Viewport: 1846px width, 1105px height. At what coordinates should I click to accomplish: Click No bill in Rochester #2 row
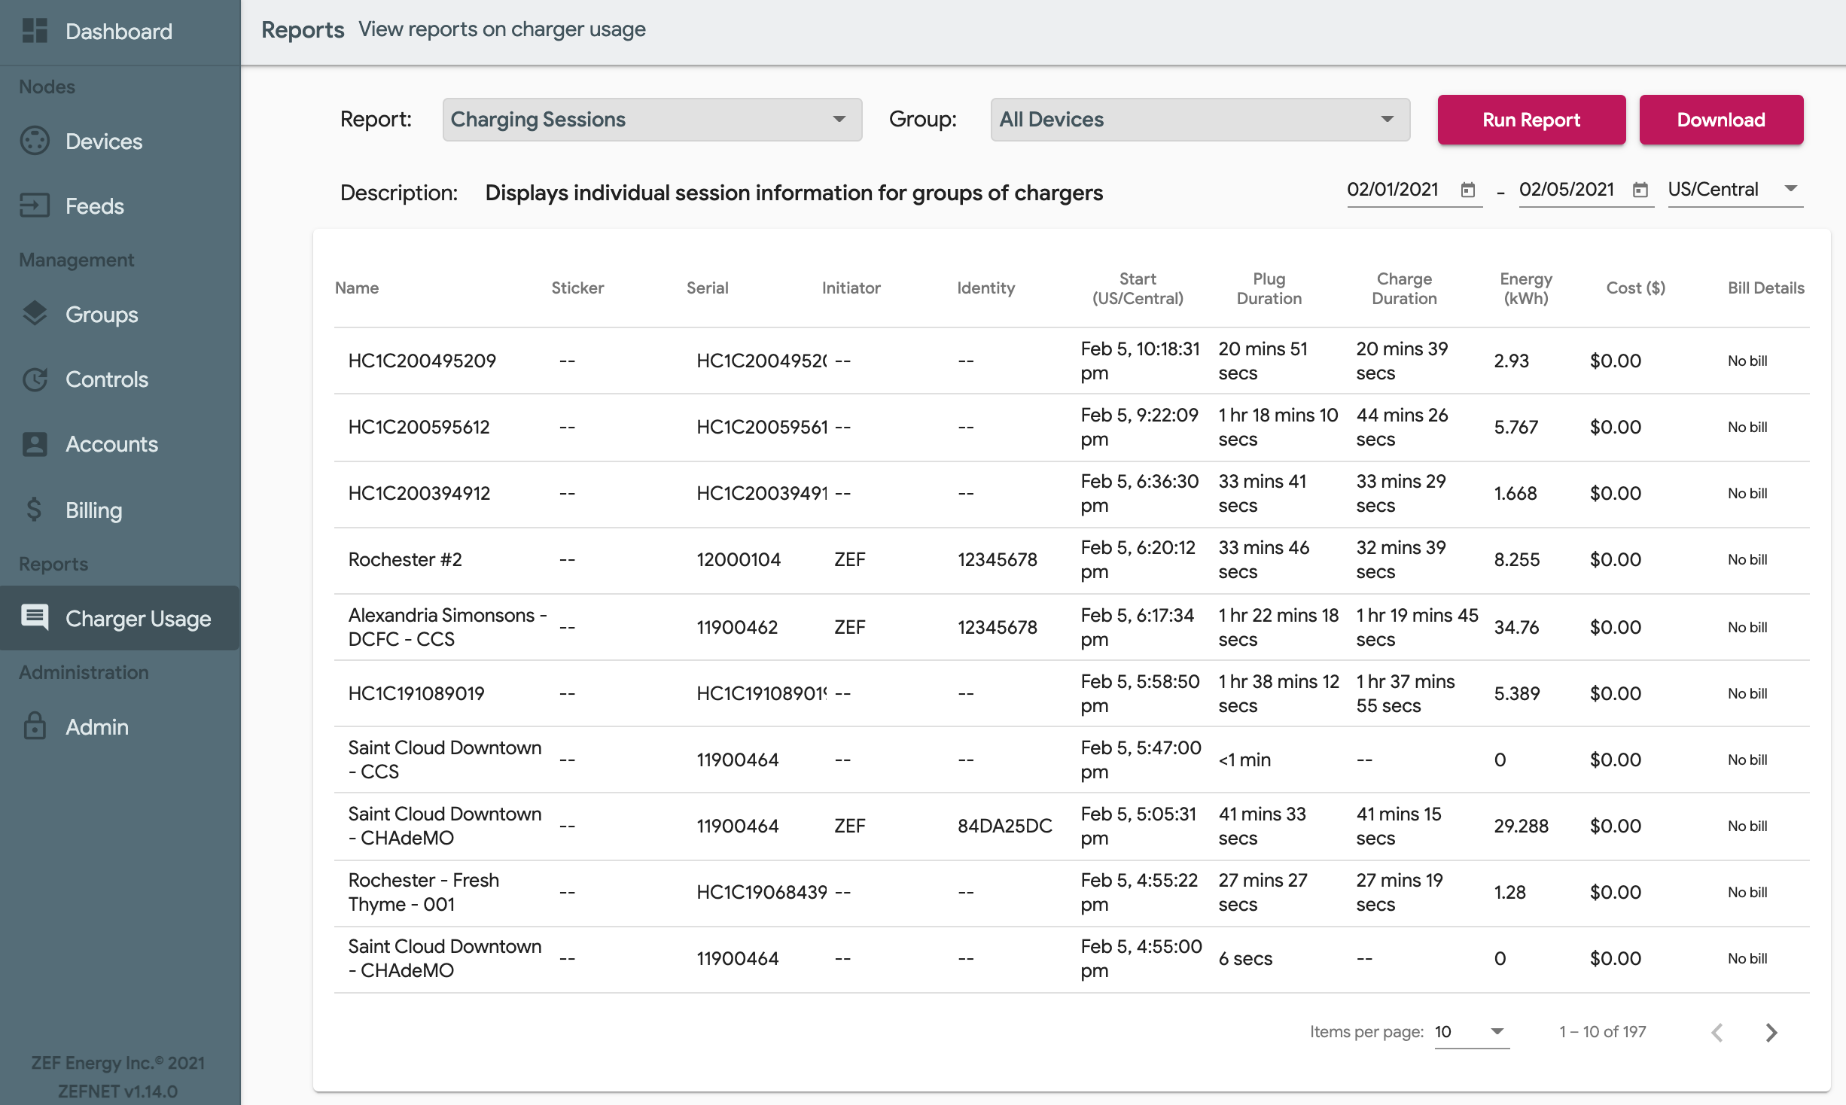(x=1747, y=559)
